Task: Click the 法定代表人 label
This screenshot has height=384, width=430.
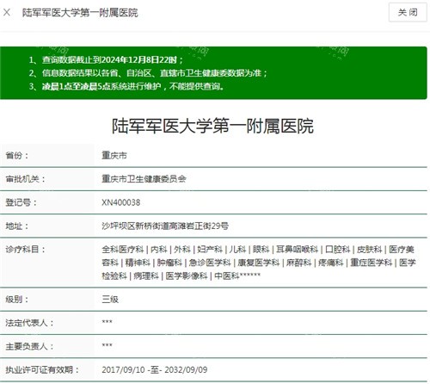Action: coord(29,323)
